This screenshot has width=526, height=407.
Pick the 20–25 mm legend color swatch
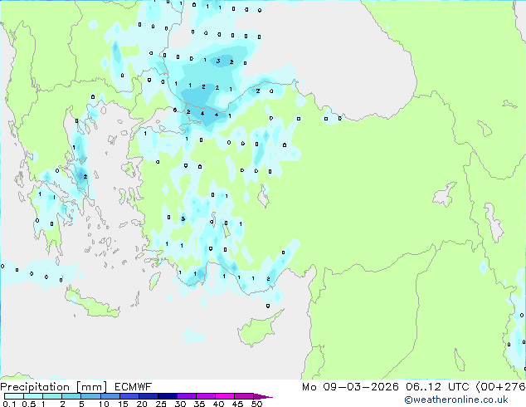coord(148,396)
